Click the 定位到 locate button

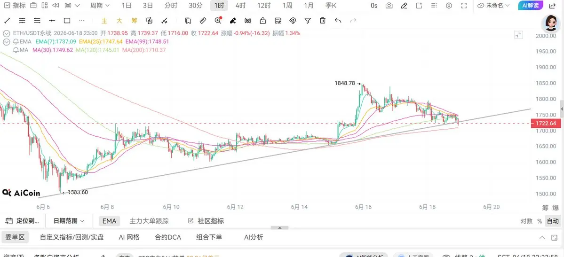(x=22, y=221)
